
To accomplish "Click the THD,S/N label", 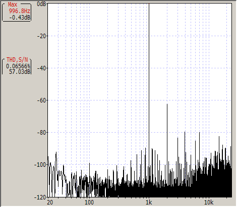I will tap(17, 60).
